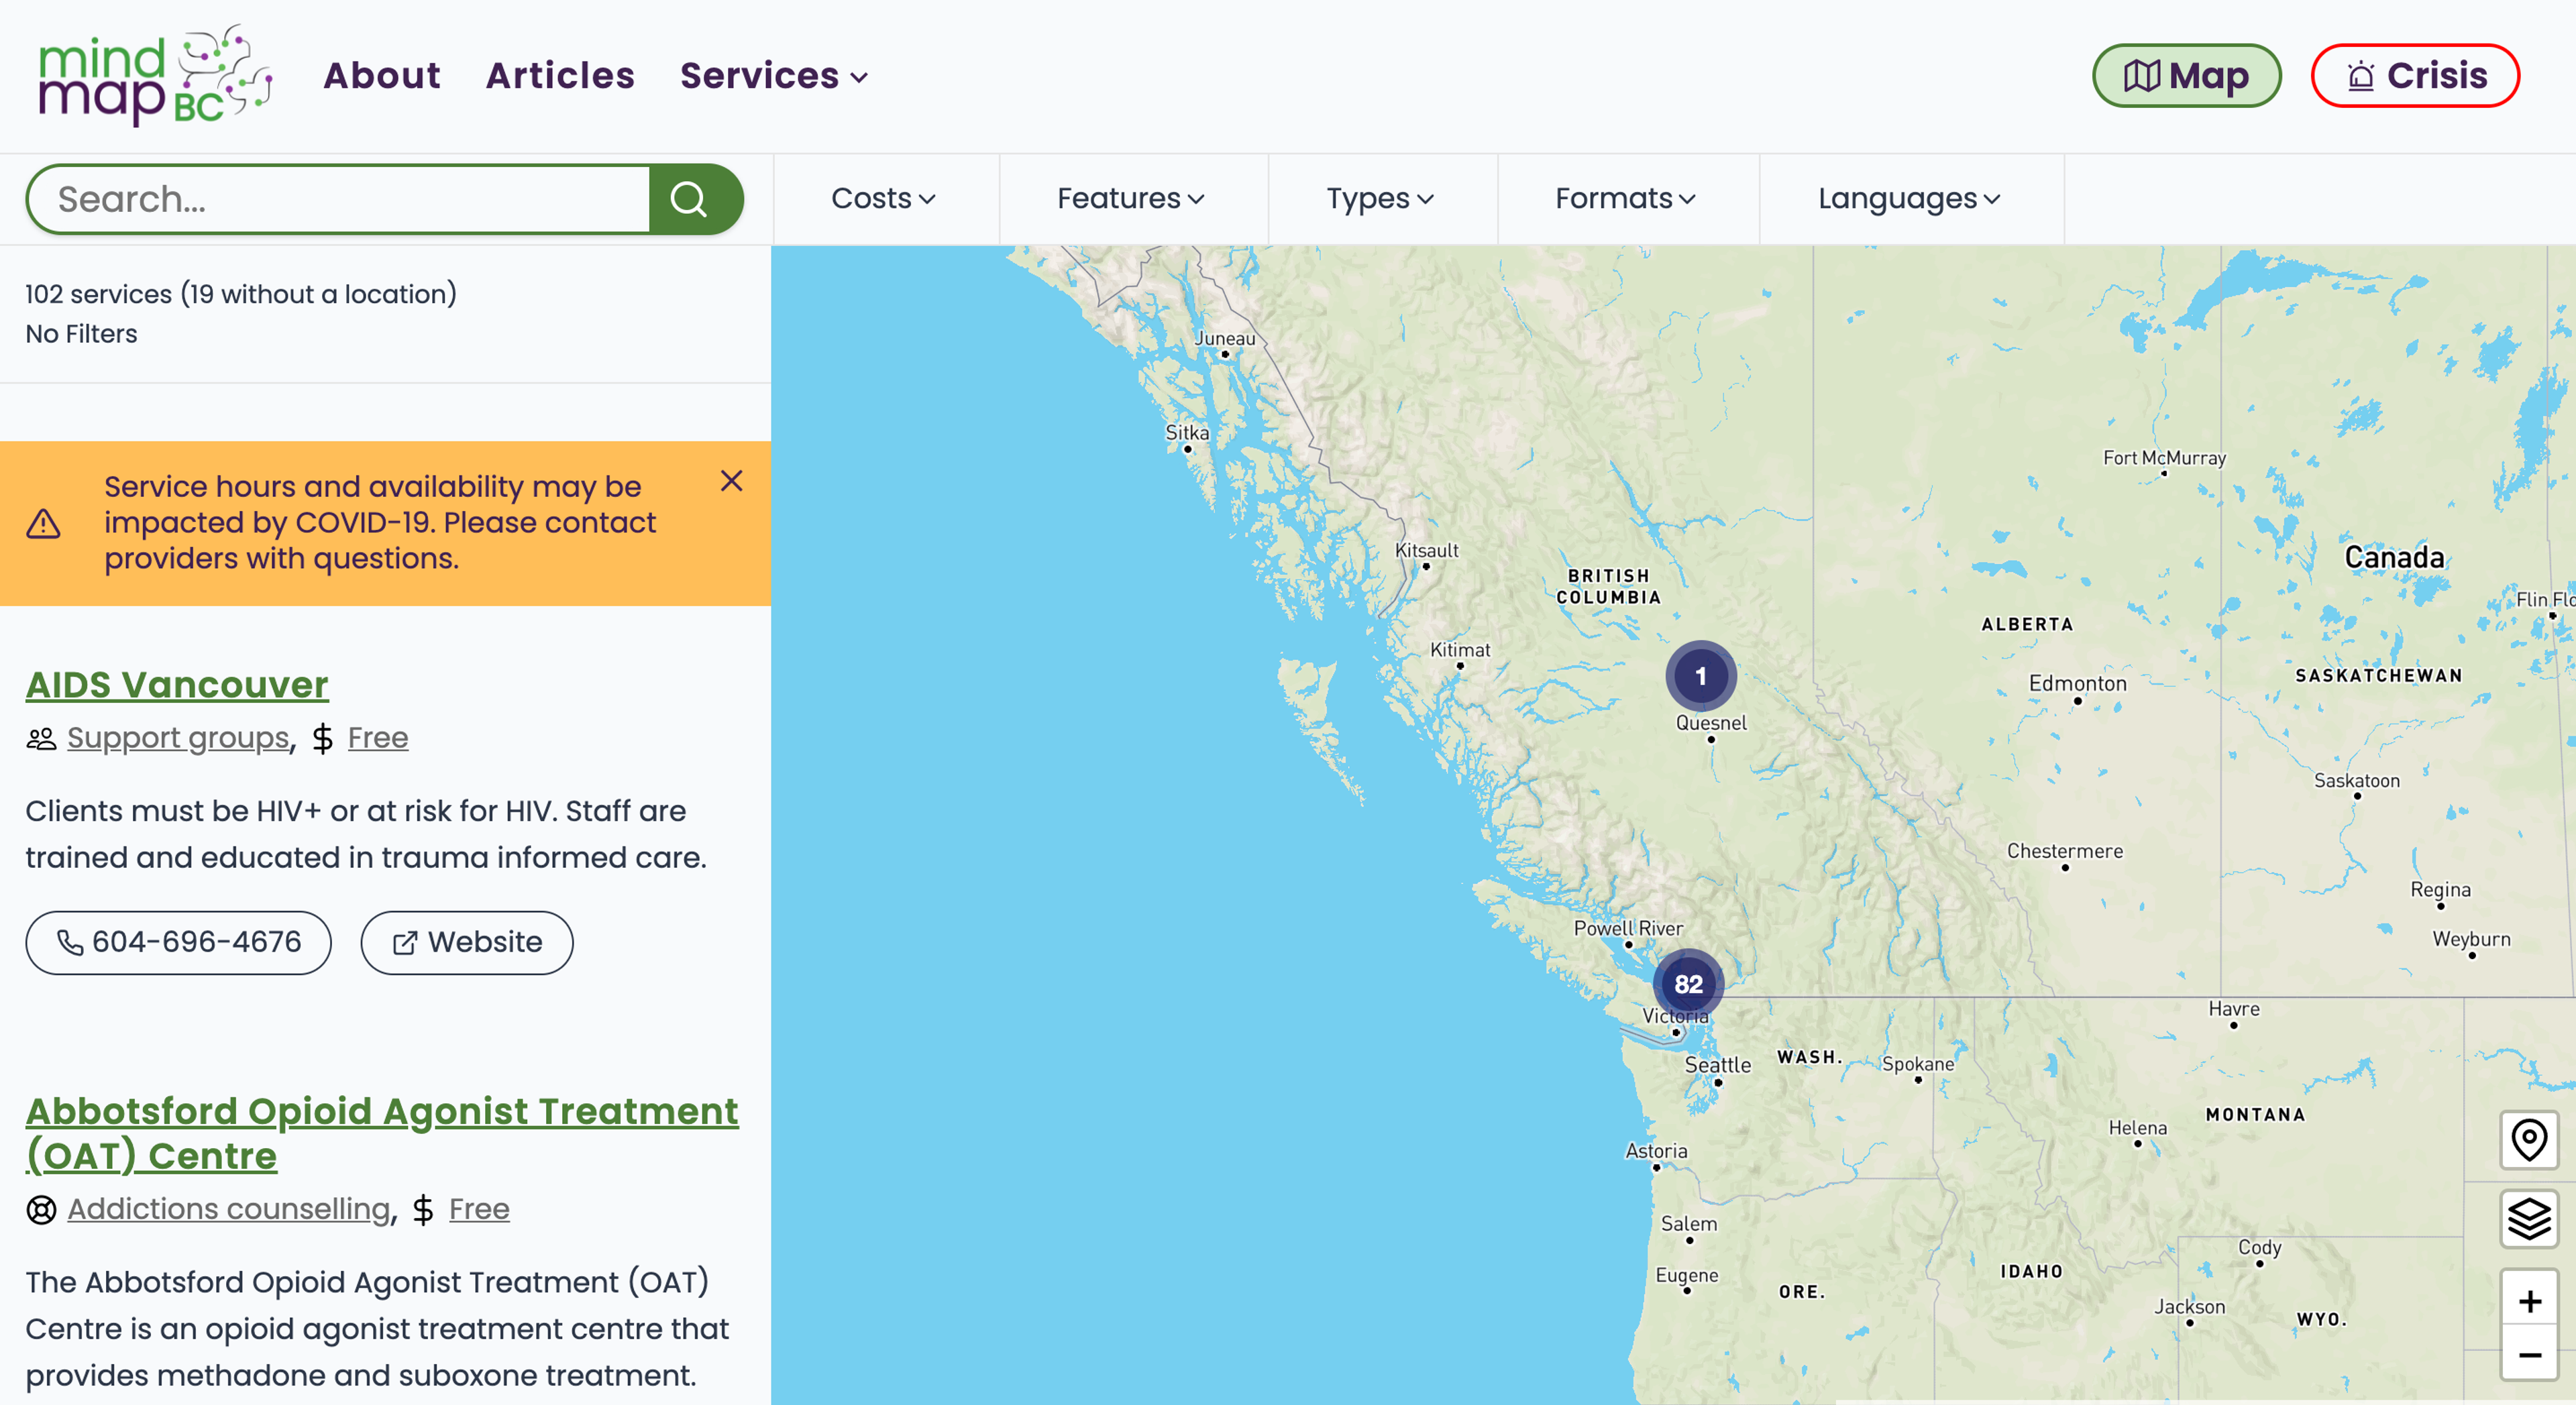
Task: Open the Languages filter dropdown
Action: pyautogui.click(x=1909, y=199)
